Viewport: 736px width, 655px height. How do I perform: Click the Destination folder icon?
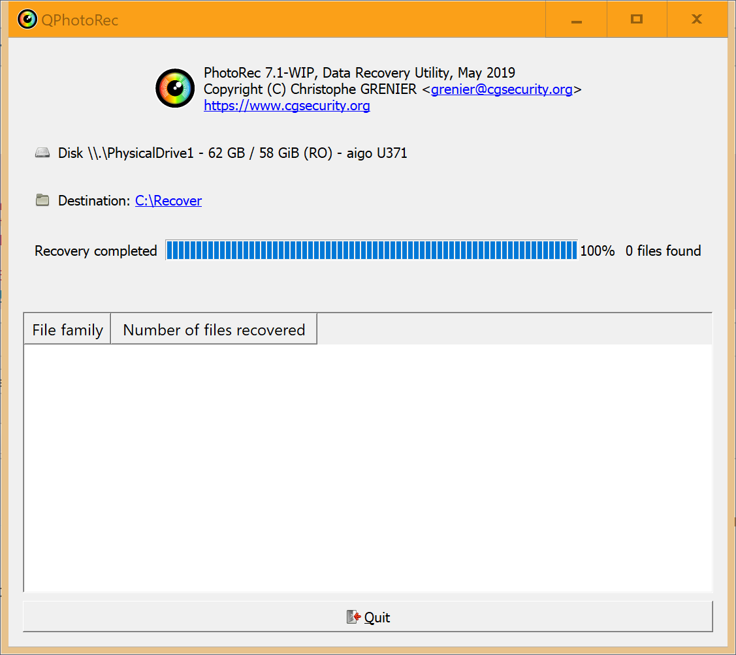tap(42, 200)
